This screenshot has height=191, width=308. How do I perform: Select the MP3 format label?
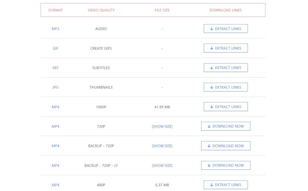coord(56,29)
